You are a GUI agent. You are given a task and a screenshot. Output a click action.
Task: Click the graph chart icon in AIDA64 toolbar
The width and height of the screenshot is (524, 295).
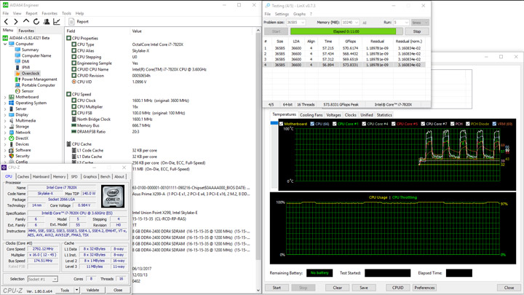point(57,22)
